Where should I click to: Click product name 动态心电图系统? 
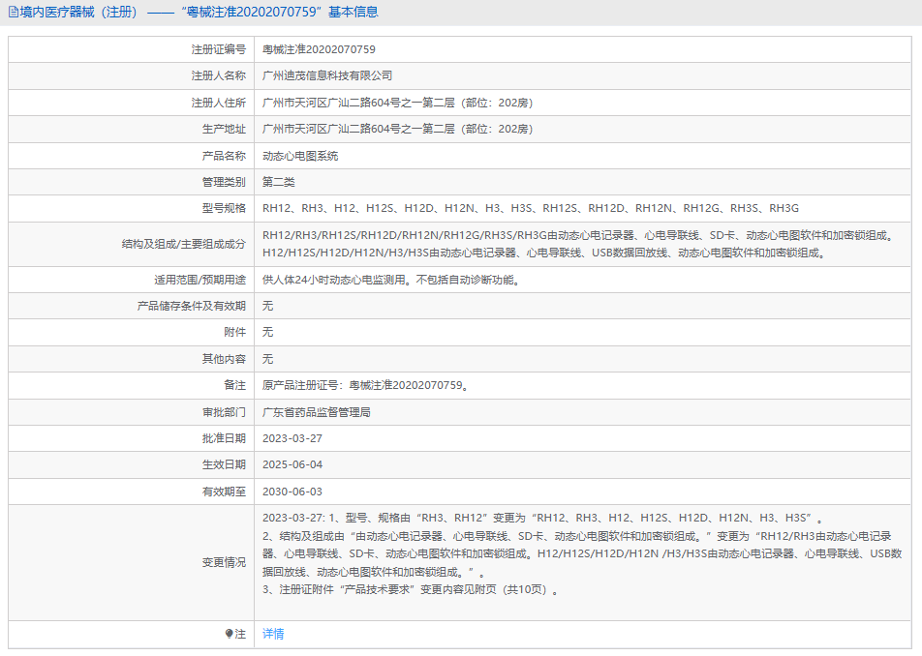(300, 156)
